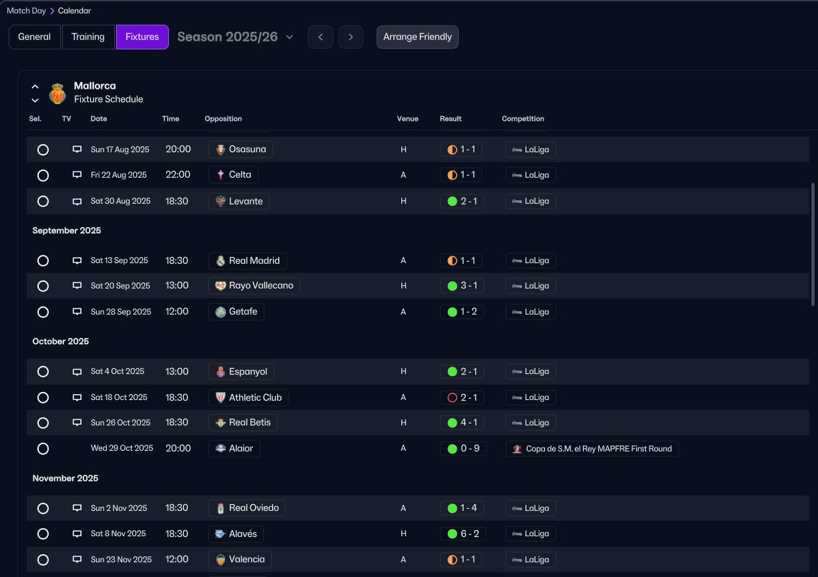818x577 pixels.
Task: Click the Getafe club badge
Action: pyautogui.click(x=220, y=312)
